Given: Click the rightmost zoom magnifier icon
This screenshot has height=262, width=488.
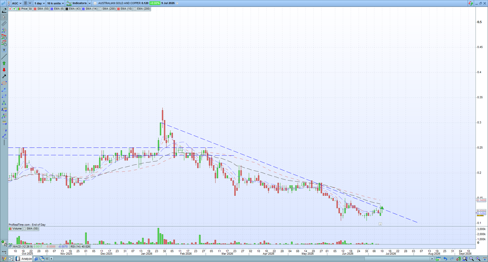Looking at the screenshot, I should click(x=478, y=259).
